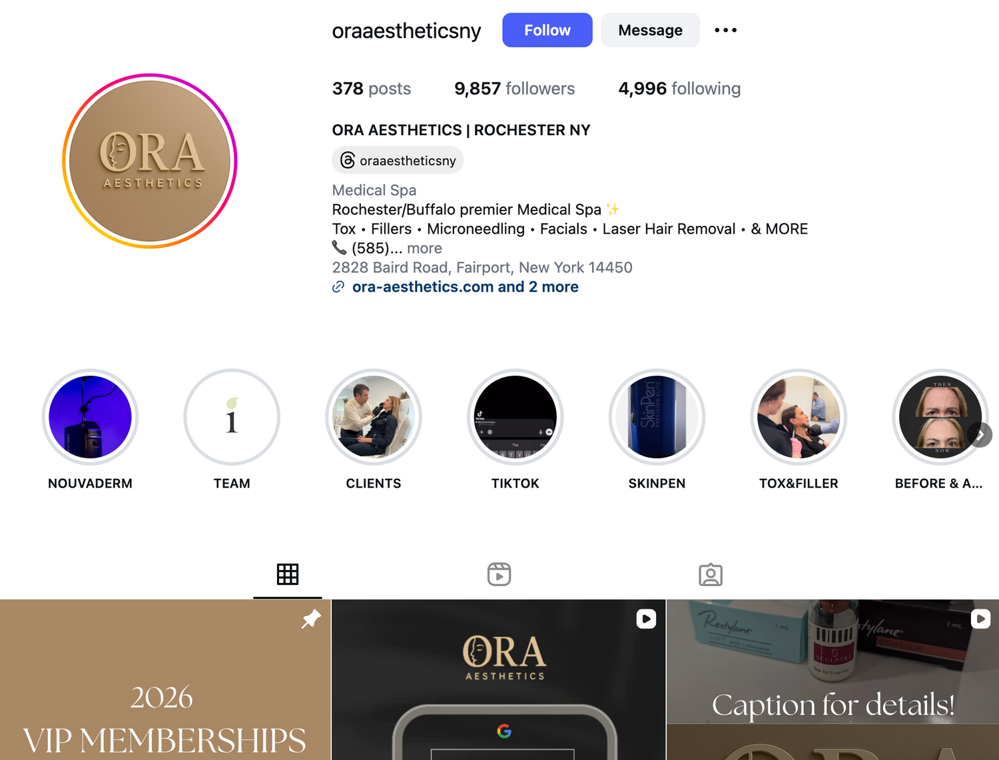View the ORA Aesthetics profile picture story
999x760 pixels.
pos(150,161)
